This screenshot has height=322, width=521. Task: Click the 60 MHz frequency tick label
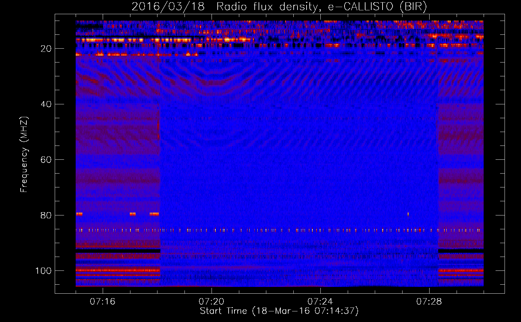point(46,160)
